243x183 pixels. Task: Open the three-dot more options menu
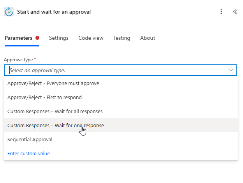(x=221, y=12)
